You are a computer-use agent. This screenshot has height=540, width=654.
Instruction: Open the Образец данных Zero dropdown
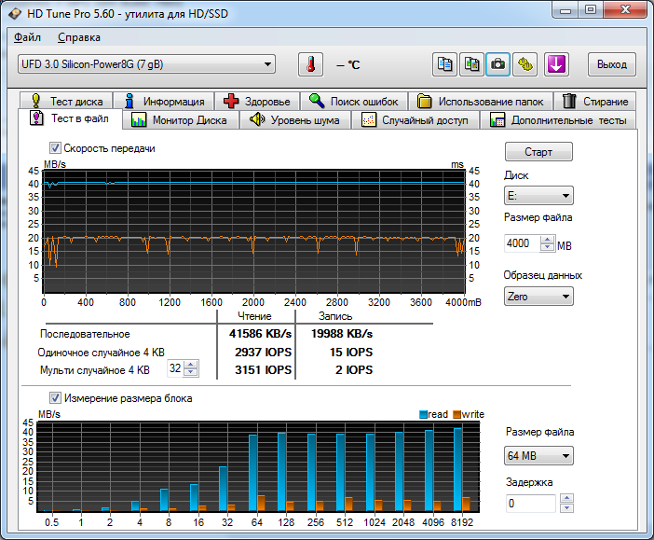pos(538,296)
